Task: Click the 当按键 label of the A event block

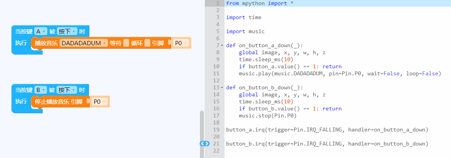Action: coord(23,31)
